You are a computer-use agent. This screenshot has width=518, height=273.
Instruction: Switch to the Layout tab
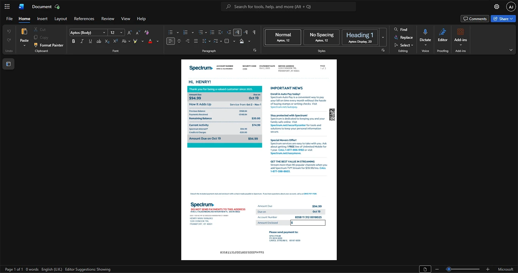pyautogui.click(x=61, y=19)
